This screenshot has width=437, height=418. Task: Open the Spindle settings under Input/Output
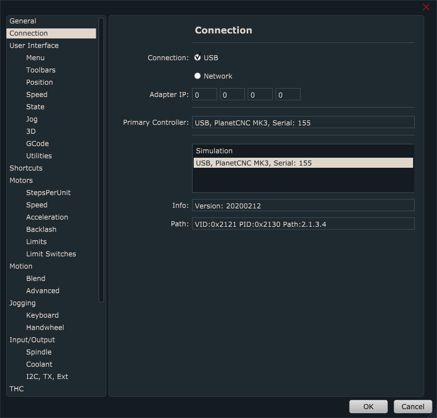pyautogui.click(x=39, y=352)
